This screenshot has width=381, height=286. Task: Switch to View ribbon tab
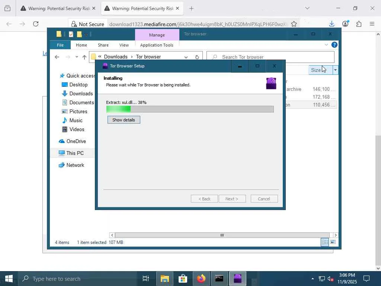124,45
